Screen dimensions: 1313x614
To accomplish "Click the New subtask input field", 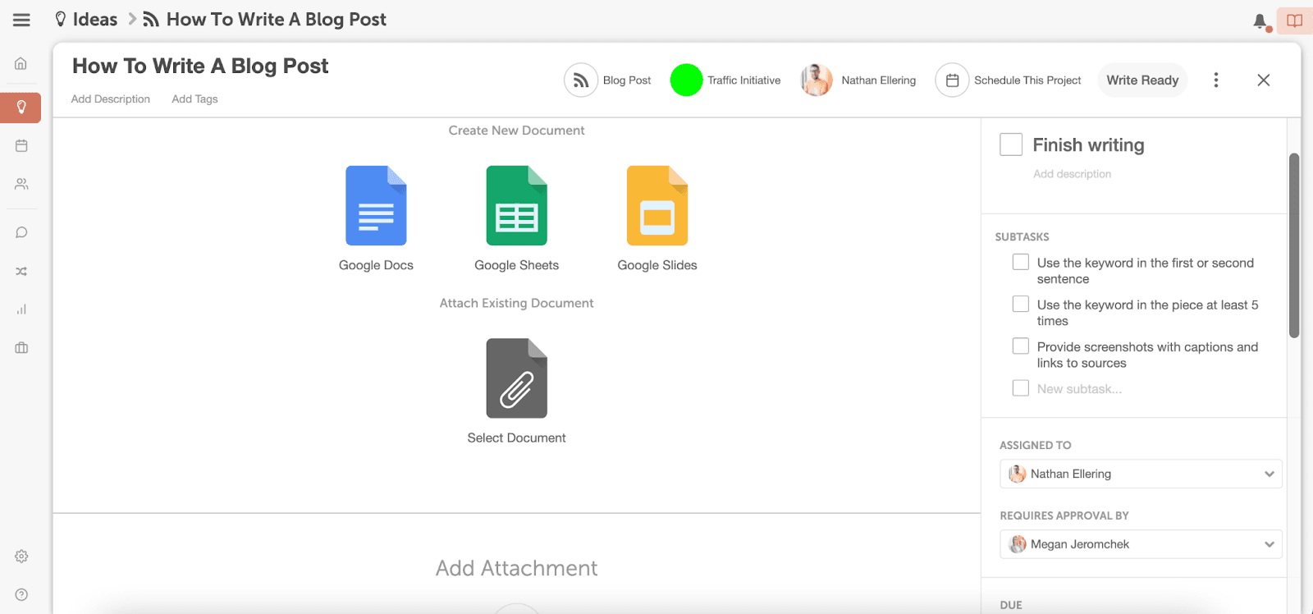I will 1079,389.
